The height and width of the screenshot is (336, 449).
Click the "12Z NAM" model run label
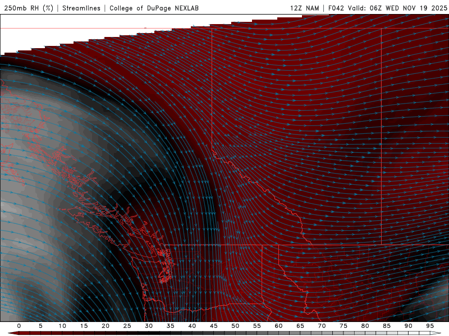pos(304,8)
